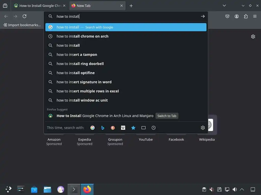Open the Discover software store in taskbar
Viewport: 261px width, 195px height.
pyautogui.click(x=34, y=189)
